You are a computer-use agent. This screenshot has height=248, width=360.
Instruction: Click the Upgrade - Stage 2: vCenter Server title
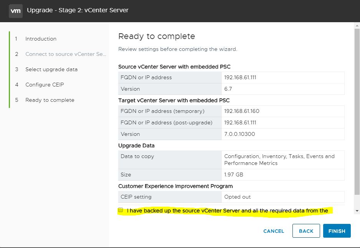(x=78, y=10)
